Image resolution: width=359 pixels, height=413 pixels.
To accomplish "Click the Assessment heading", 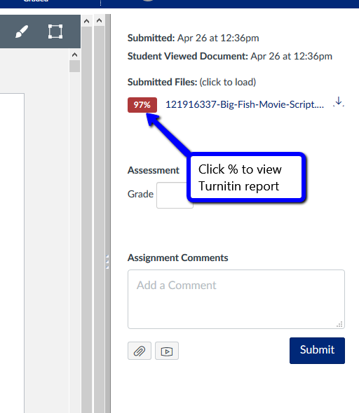I will (154, 170).
